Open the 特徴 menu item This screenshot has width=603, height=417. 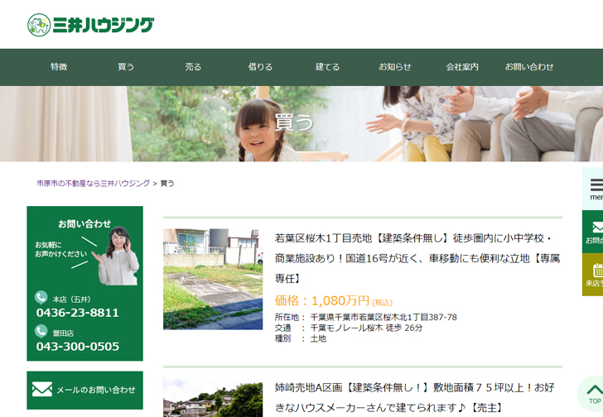coord(59,67)
